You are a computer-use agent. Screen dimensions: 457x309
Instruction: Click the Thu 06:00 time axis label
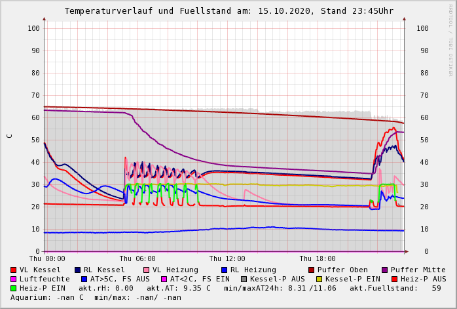[137, 259]
